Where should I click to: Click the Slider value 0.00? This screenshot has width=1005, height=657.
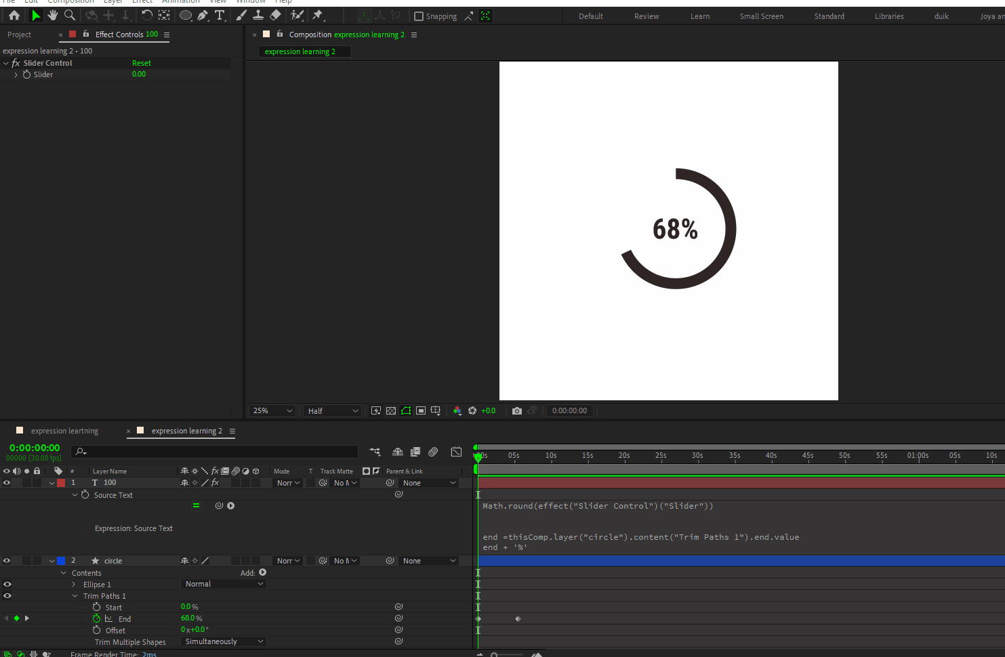click(x=139, y=75)
